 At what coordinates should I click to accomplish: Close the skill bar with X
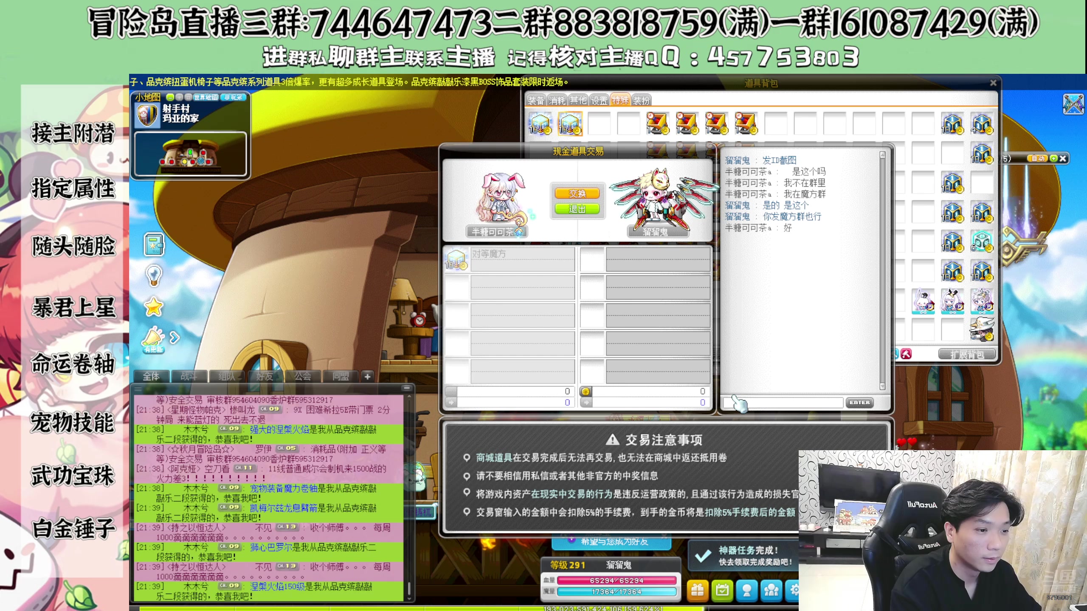coord(1063,158)
